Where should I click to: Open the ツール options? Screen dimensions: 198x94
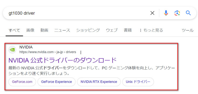click(188, 30)
